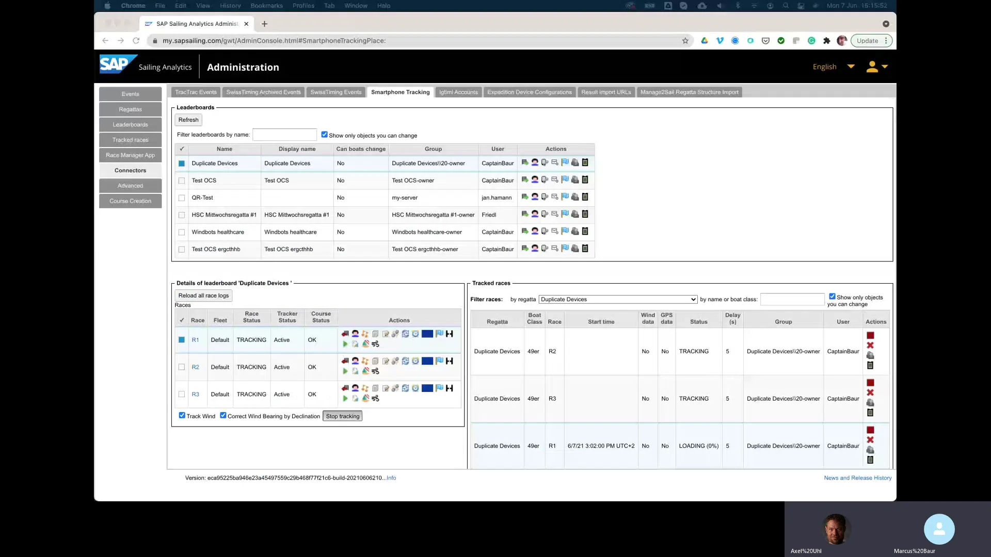Click the wind icon in R1 actions
The image size is (991, 557).
tap(375, 344)
